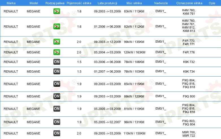Select the 76kW / 103KM power cell
Image resolution: width=221 pixels, height=139 pixels.
pos(134,71)
